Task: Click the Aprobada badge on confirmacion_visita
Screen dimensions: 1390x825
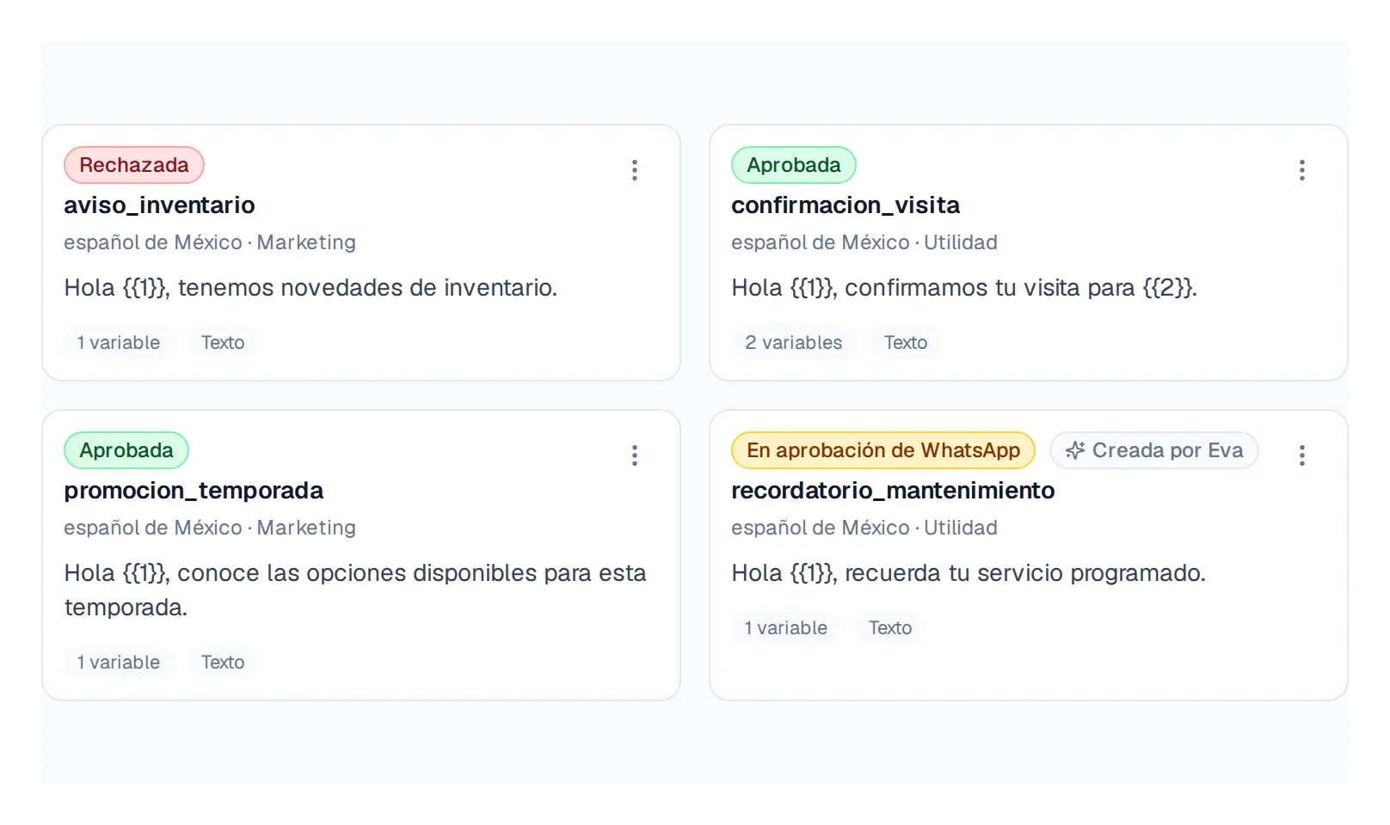Action: point(794,165)
